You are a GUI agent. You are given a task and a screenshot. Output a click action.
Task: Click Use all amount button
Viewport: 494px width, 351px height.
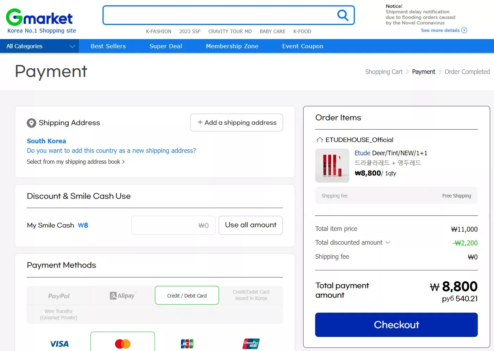[251, 225]
